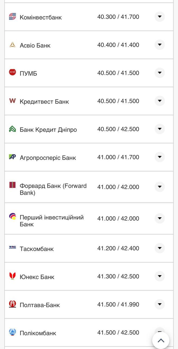Click the scroll-to-top arrow button
The image size is (178, 349).
(161, 340)
